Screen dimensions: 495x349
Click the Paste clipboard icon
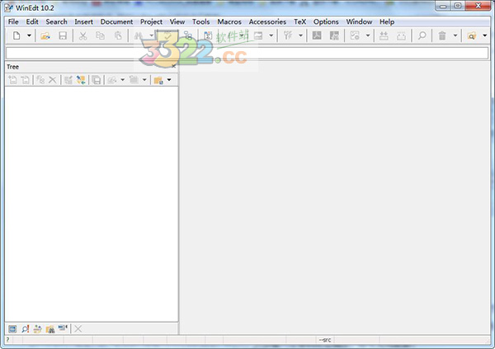coord(118,35)
